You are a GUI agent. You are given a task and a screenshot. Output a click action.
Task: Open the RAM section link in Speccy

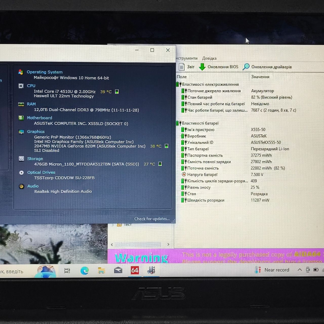coord(31,104)
